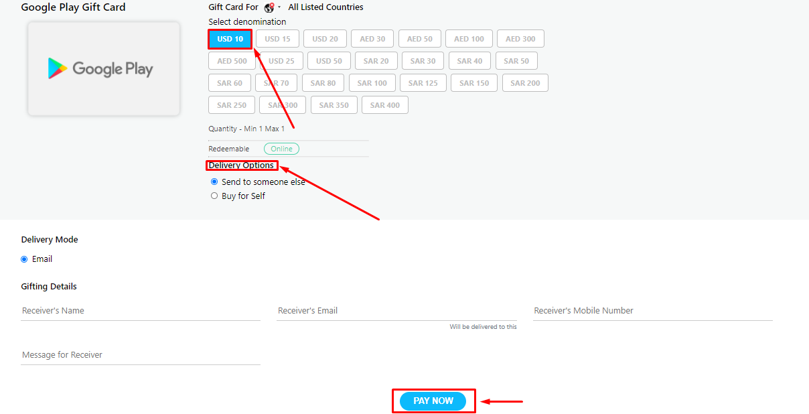The width and height of the screenshot is (809, 414).
Task: Click the Delivery Options heading
Action: [x=241, y=165]
